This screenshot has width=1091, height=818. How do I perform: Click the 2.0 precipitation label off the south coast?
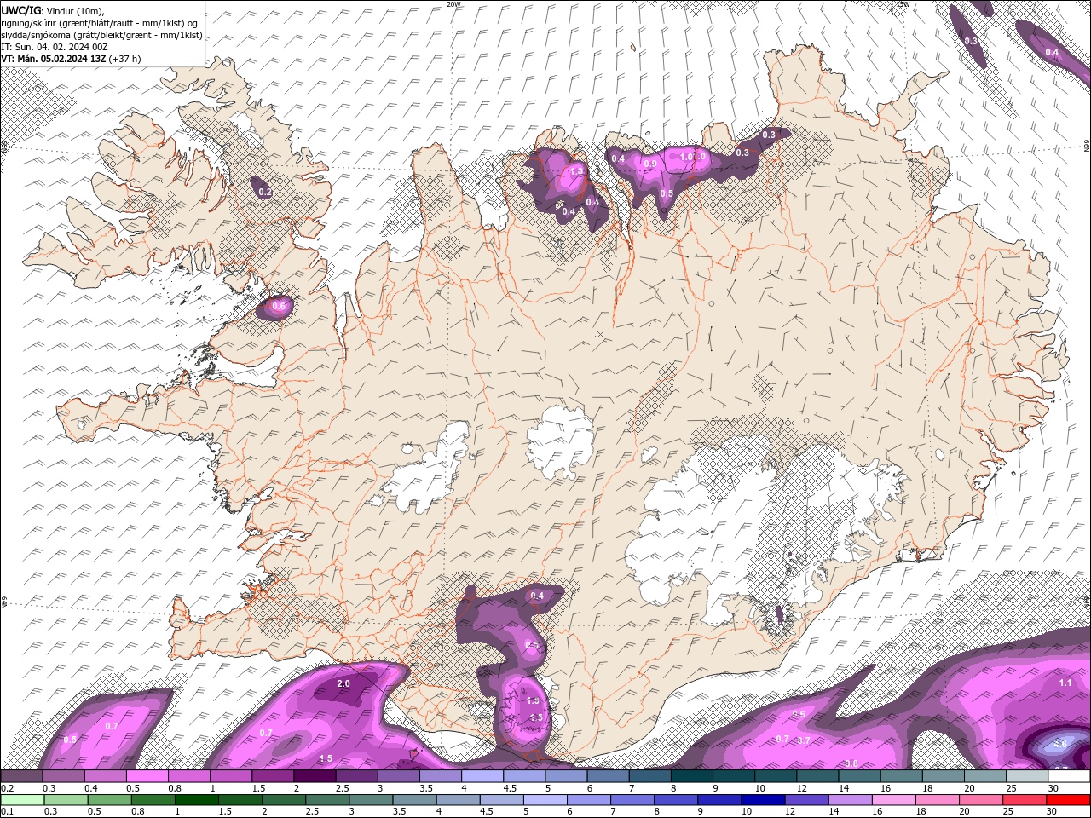click(x=343, y=684)
